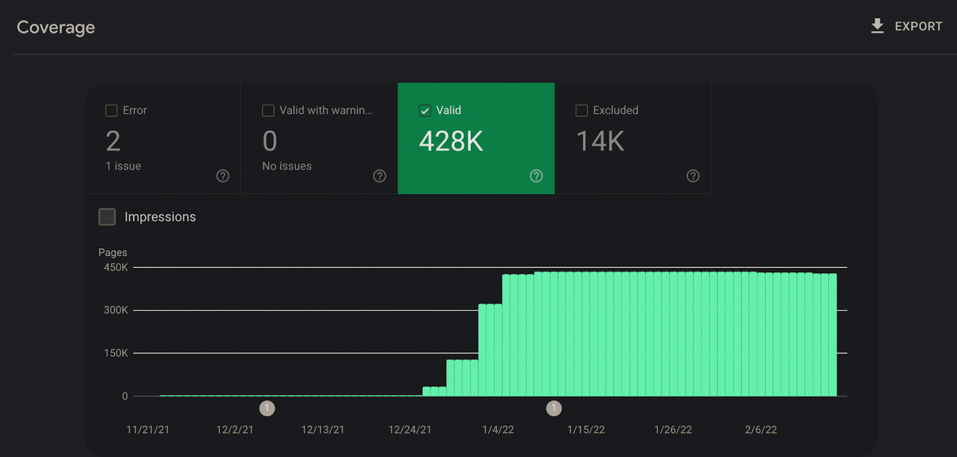
Task: Enable the Excluded checkbox
Action: coord(581,111)
